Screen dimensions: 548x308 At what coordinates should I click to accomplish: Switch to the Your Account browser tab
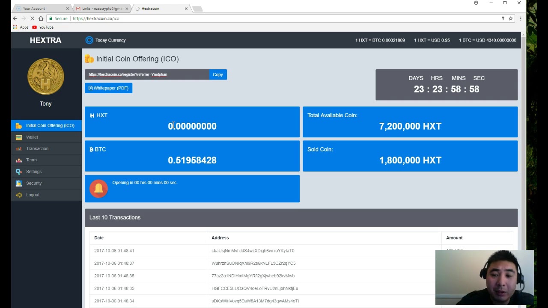42,9
